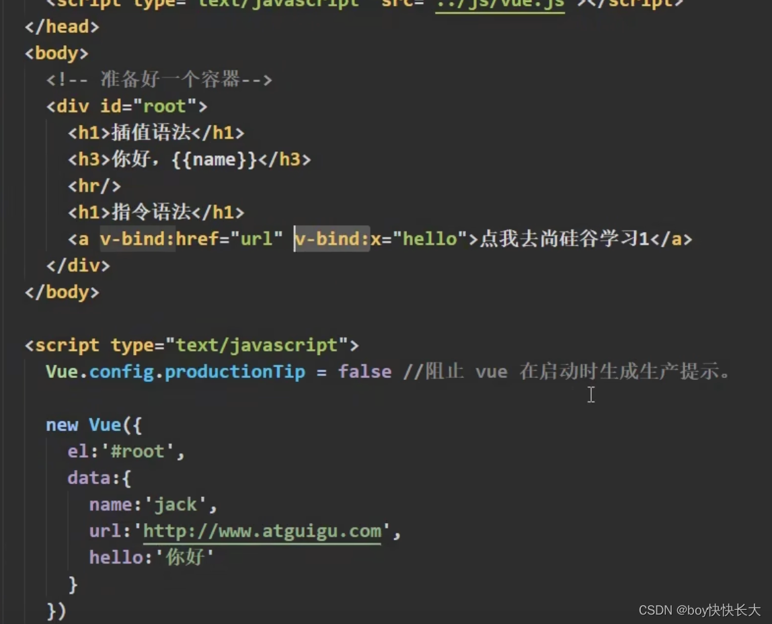Click the {{name}} interpolation expression
Viewport: 772px width, 624px height.
tap(214, 159)
